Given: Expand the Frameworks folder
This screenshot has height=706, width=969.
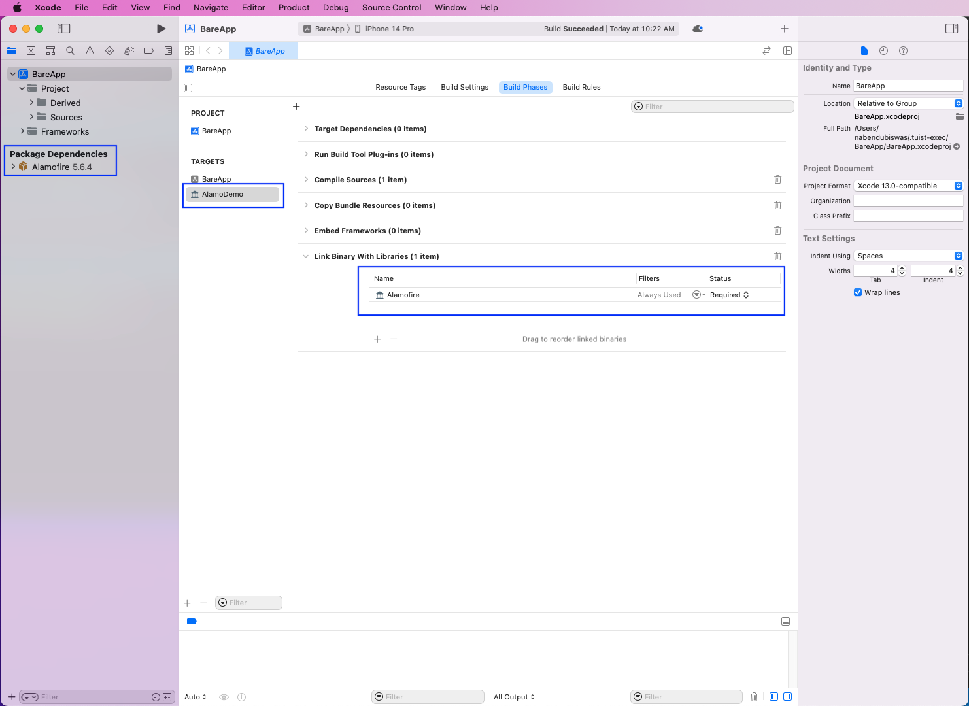Looking at the screenshot, I should click(x=22, y=131).
